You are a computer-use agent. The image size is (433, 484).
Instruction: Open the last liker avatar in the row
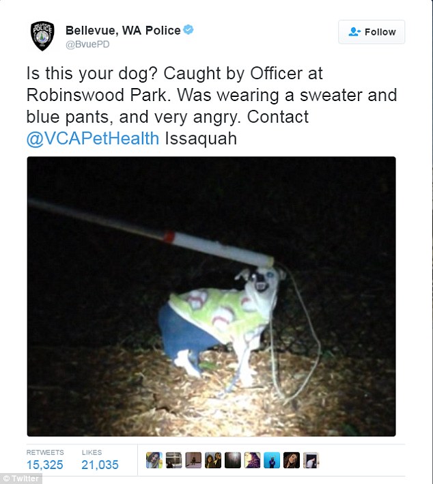(x=311, y=460)
